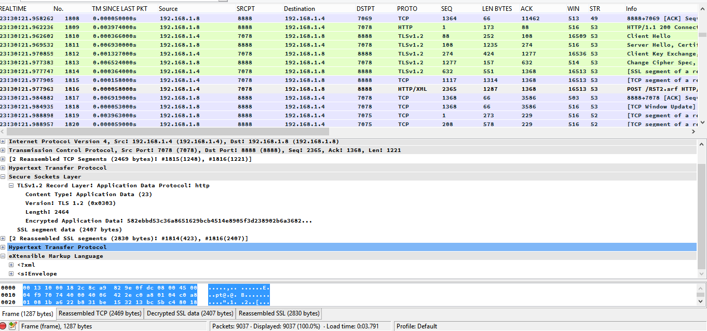Click the hex bytes pane scrollbar down arrow
The height and width of the screenshot is (331, 707).
(702, 301)
